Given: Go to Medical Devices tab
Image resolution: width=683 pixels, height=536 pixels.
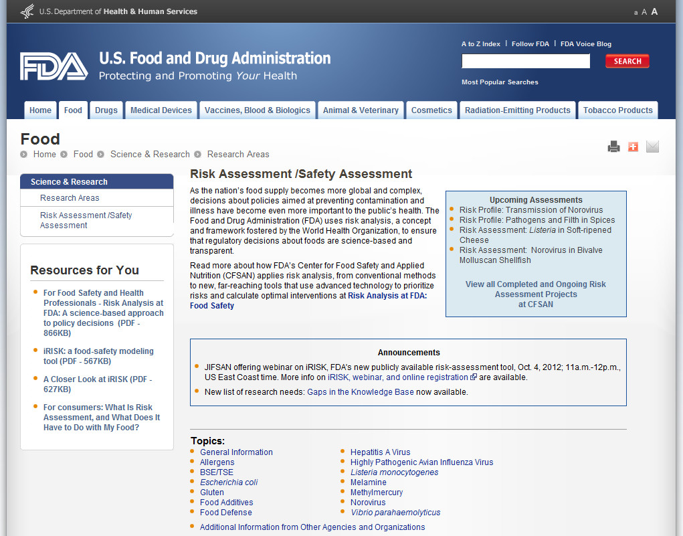Looking at the screenshot, I should pos(161,110).
